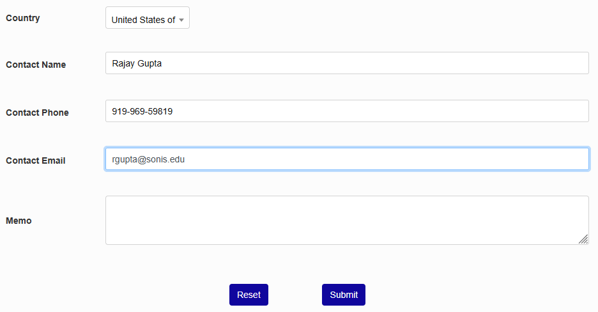Open the Country dropdown
The width and height of the screenshot is (598, 312).
pyautogui.click(x=147, y=19)
